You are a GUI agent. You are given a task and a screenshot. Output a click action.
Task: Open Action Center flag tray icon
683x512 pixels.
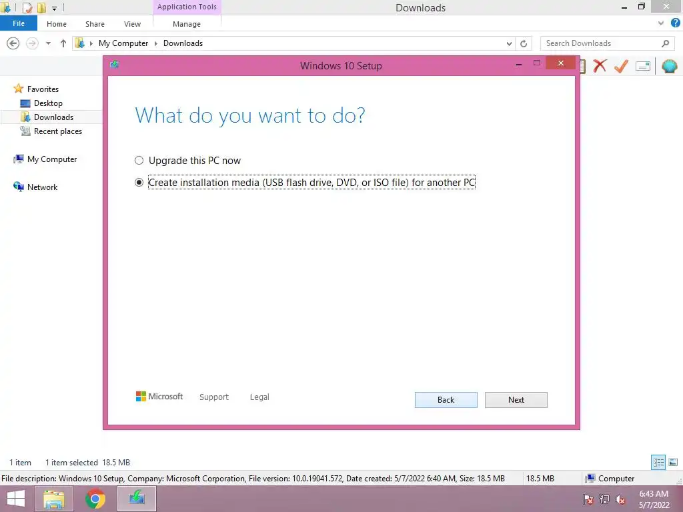[x=588, y=499]
